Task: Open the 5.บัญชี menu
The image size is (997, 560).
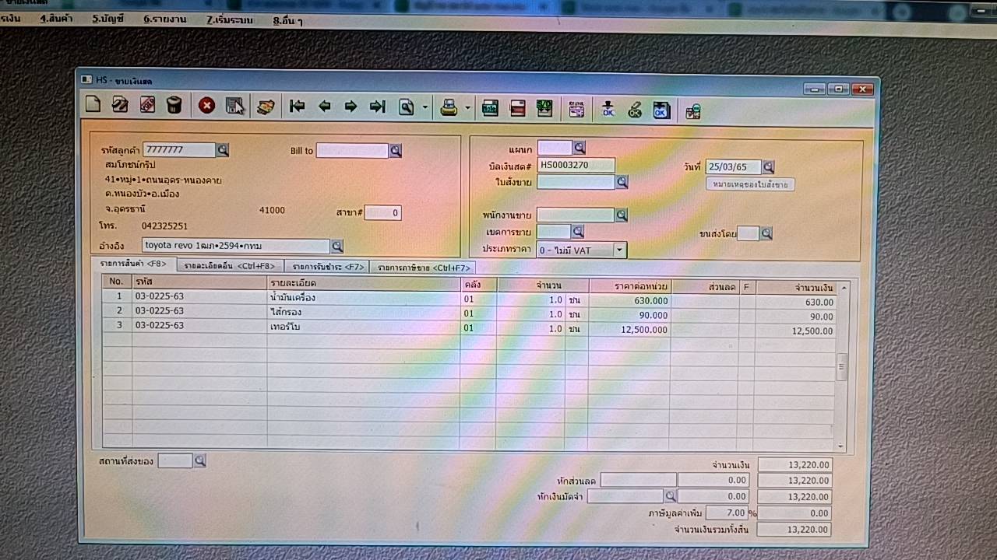Action: pyautogui.click(x=107, y=18)
